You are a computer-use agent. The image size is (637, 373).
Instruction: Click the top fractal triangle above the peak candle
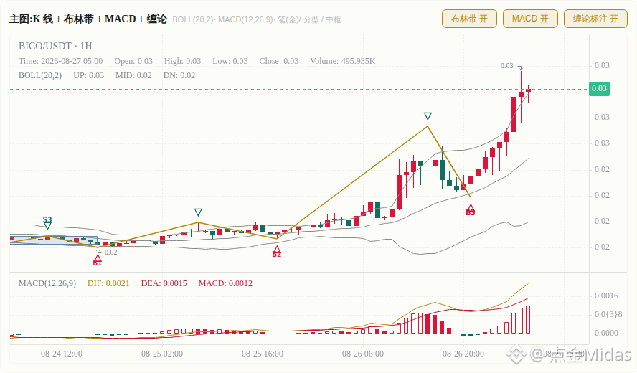point(428,117)
